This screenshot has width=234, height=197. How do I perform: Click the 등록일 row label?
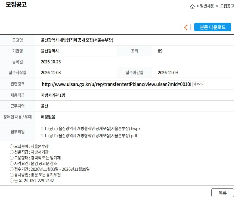pos(17,62)
